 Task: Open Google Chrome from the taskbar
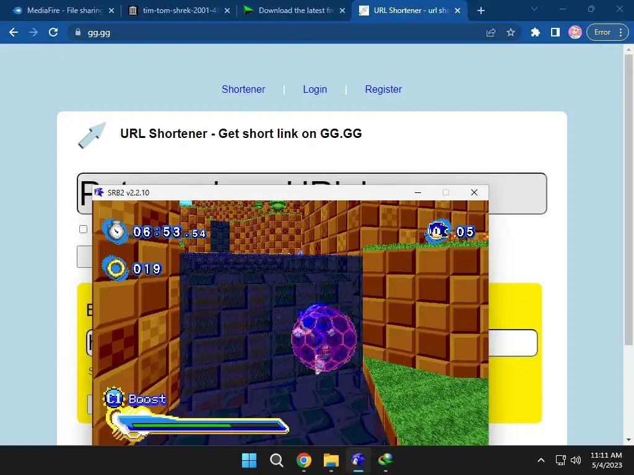(303, 460)
